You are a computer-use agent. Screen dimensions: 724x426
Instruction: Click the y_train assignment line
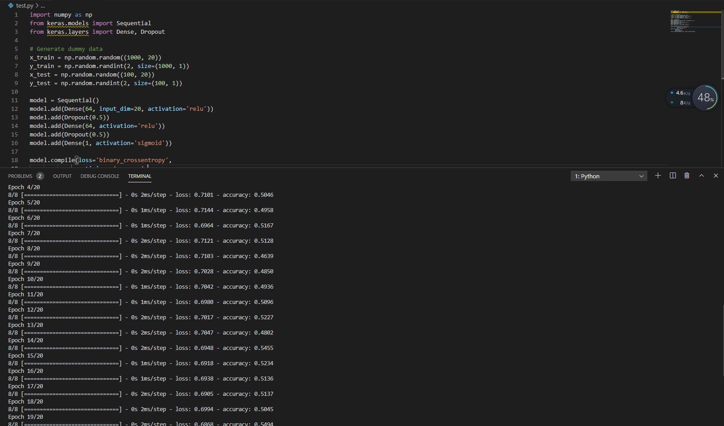(110, 66)
